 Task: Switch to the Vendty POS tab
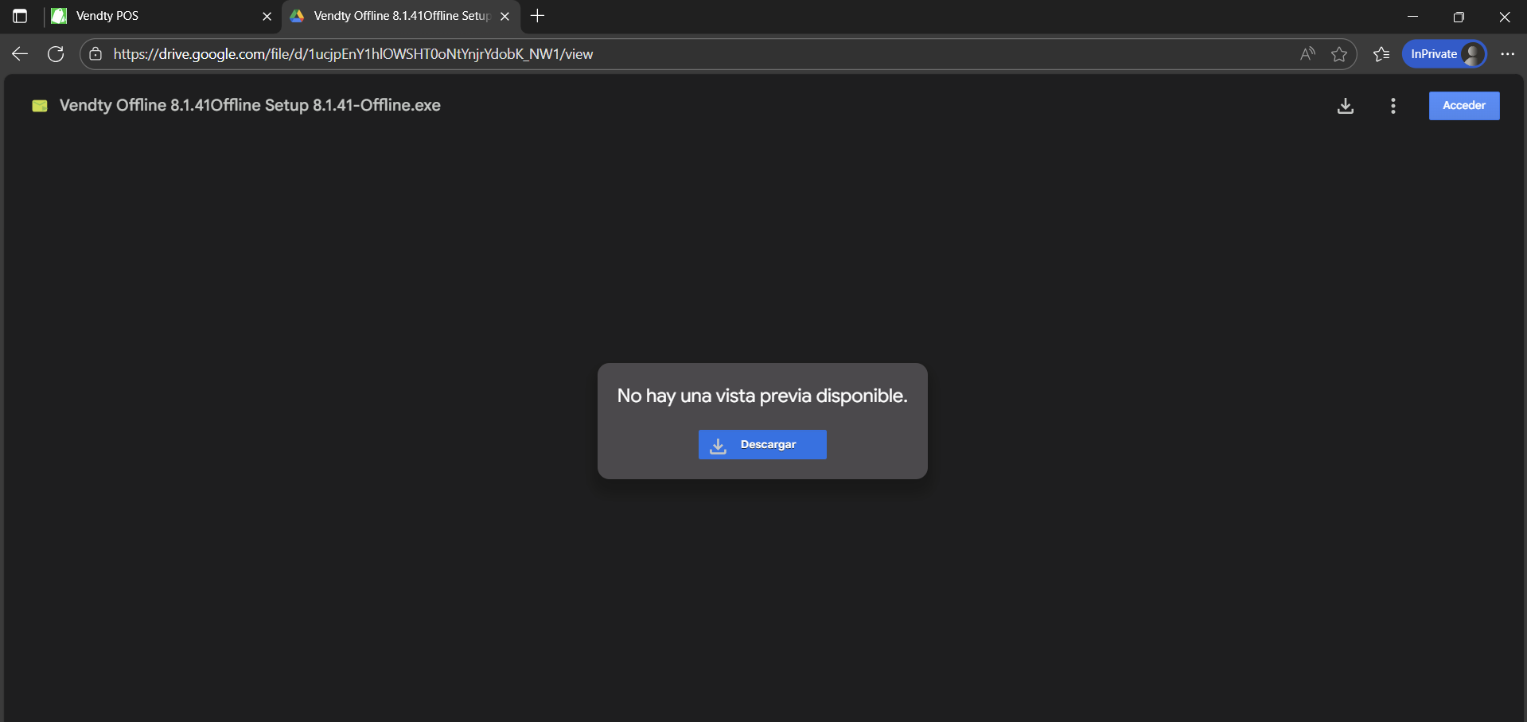click(x=159, y=16)
